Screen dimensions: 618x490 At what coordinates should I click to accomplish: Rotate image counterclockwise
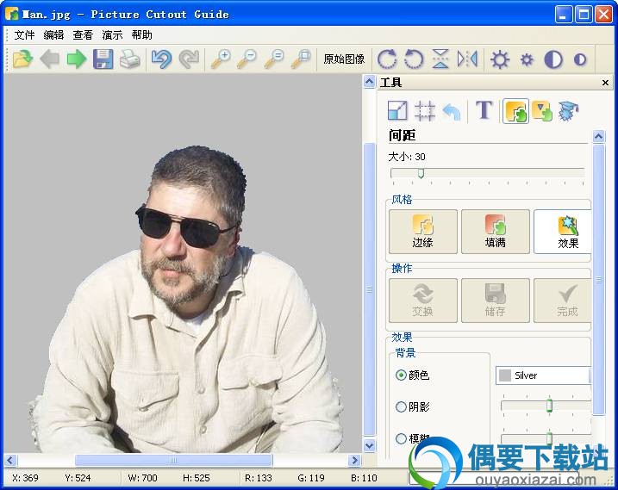pyautogui.click(x=414, y=59)
